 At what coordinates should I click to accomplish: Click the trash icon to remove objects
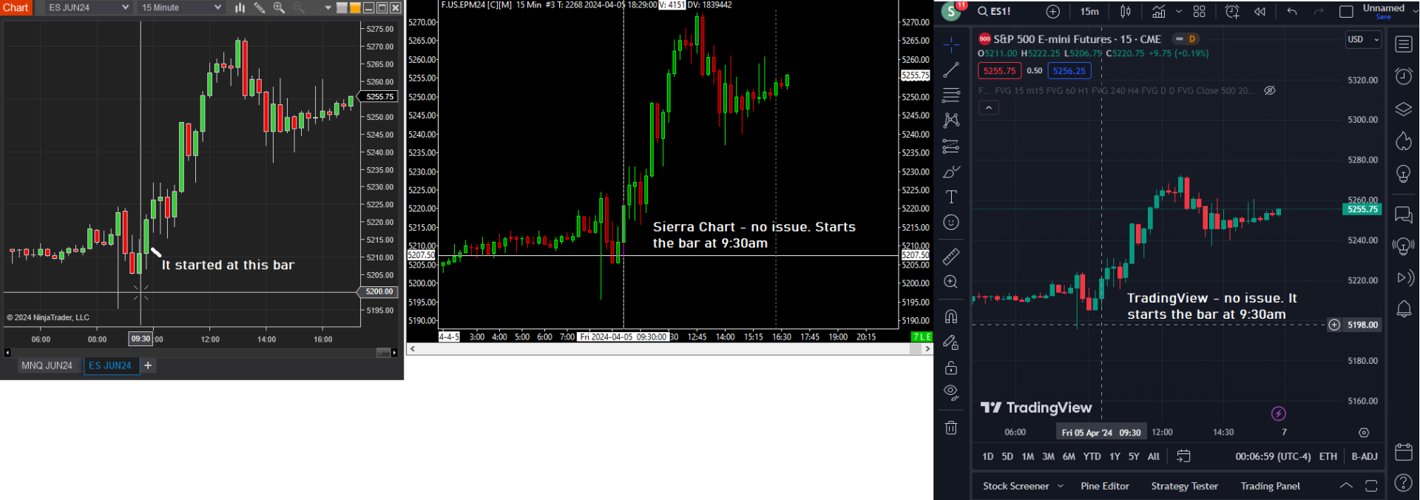coord(951,428)
